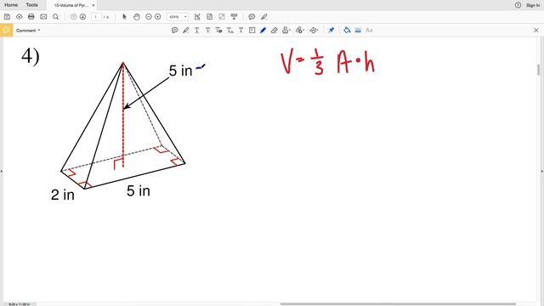Open the fill color picker

coord(347,31)
